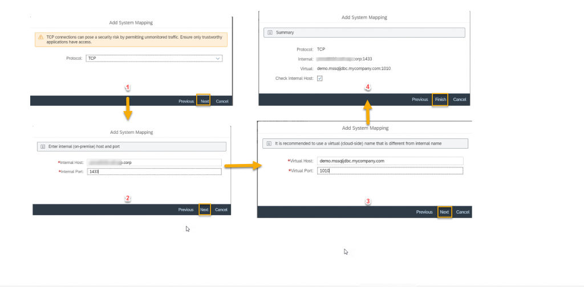Click Cancel in the TCP protocol dialog
The height and width of the screenshot is (287, 584).
point(222,101)
